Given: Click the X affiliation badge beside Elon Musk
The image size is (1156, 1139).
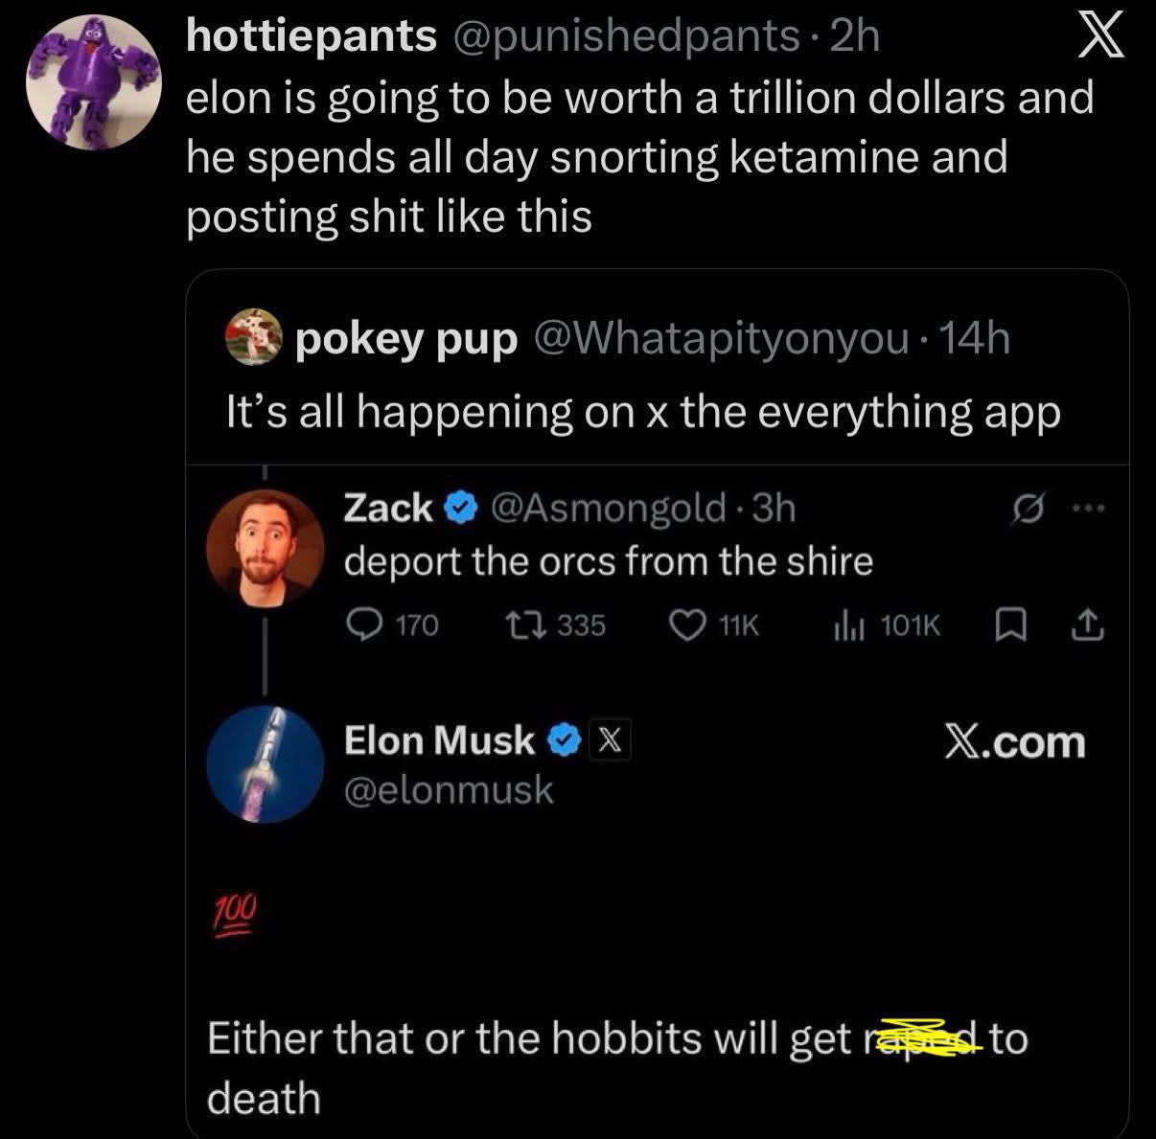Looking at the screenshot, I should pos(613,740).
